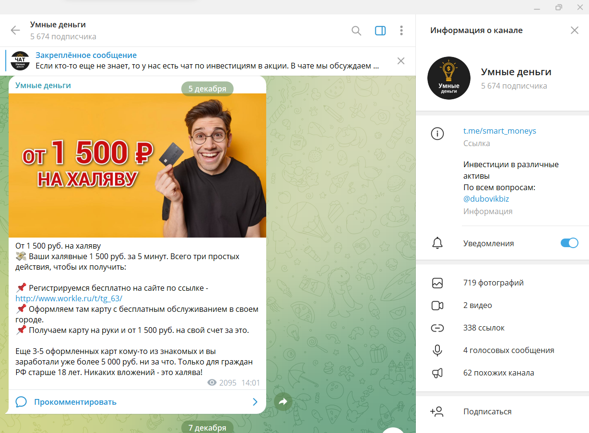
Task: Toggle the right info sidebar panel icon
Action: (x=380, y=31)
